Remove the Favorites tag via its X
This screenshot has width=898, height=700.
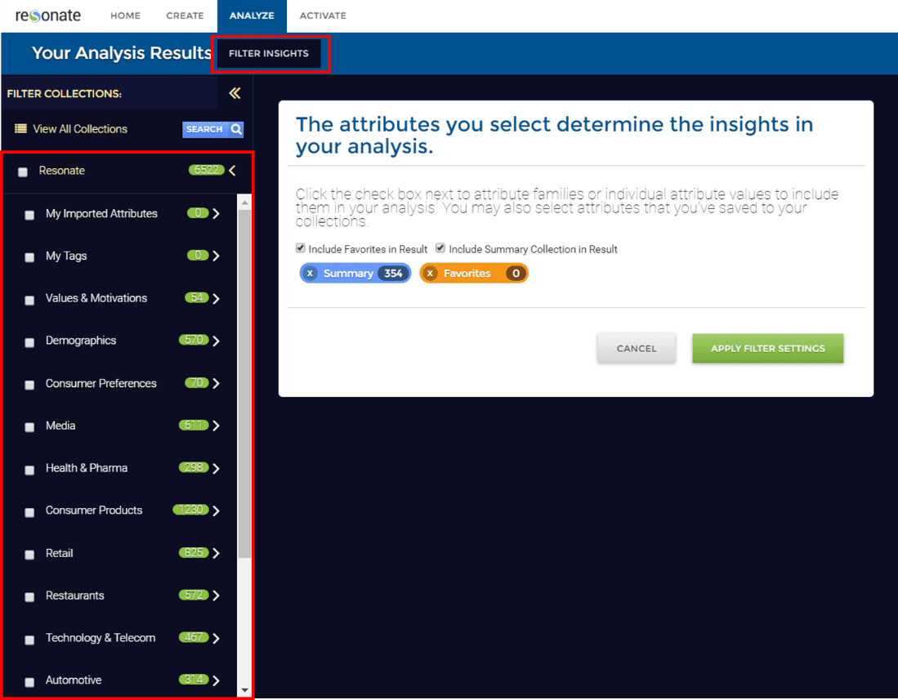[x=430, y=274]
